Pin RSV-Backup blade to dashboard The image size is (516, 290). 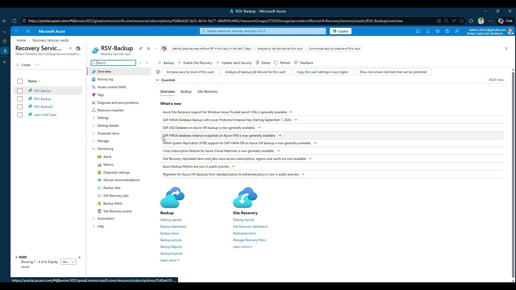tap(140, 48)
